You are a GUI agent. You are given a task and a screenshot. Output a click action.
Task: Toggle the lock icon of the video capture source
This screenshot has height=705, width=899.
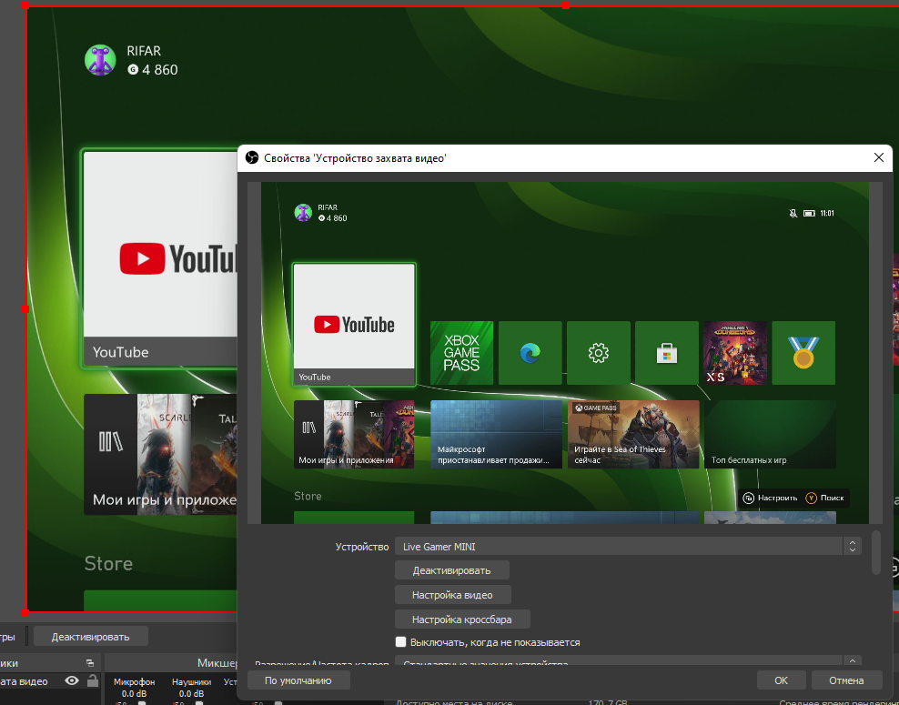pos(92,680)
